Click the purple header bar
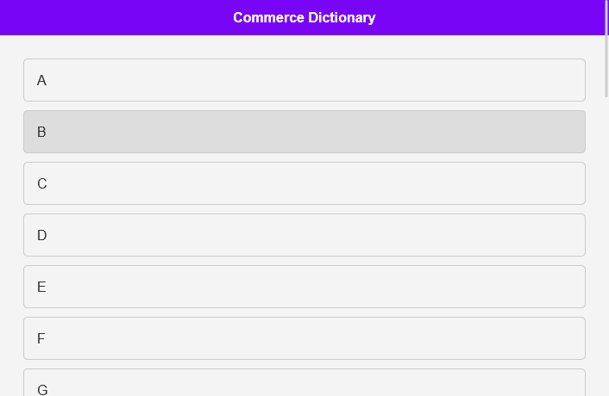The width and height of the screenshot is (609, 396). [x=129, y=17]
